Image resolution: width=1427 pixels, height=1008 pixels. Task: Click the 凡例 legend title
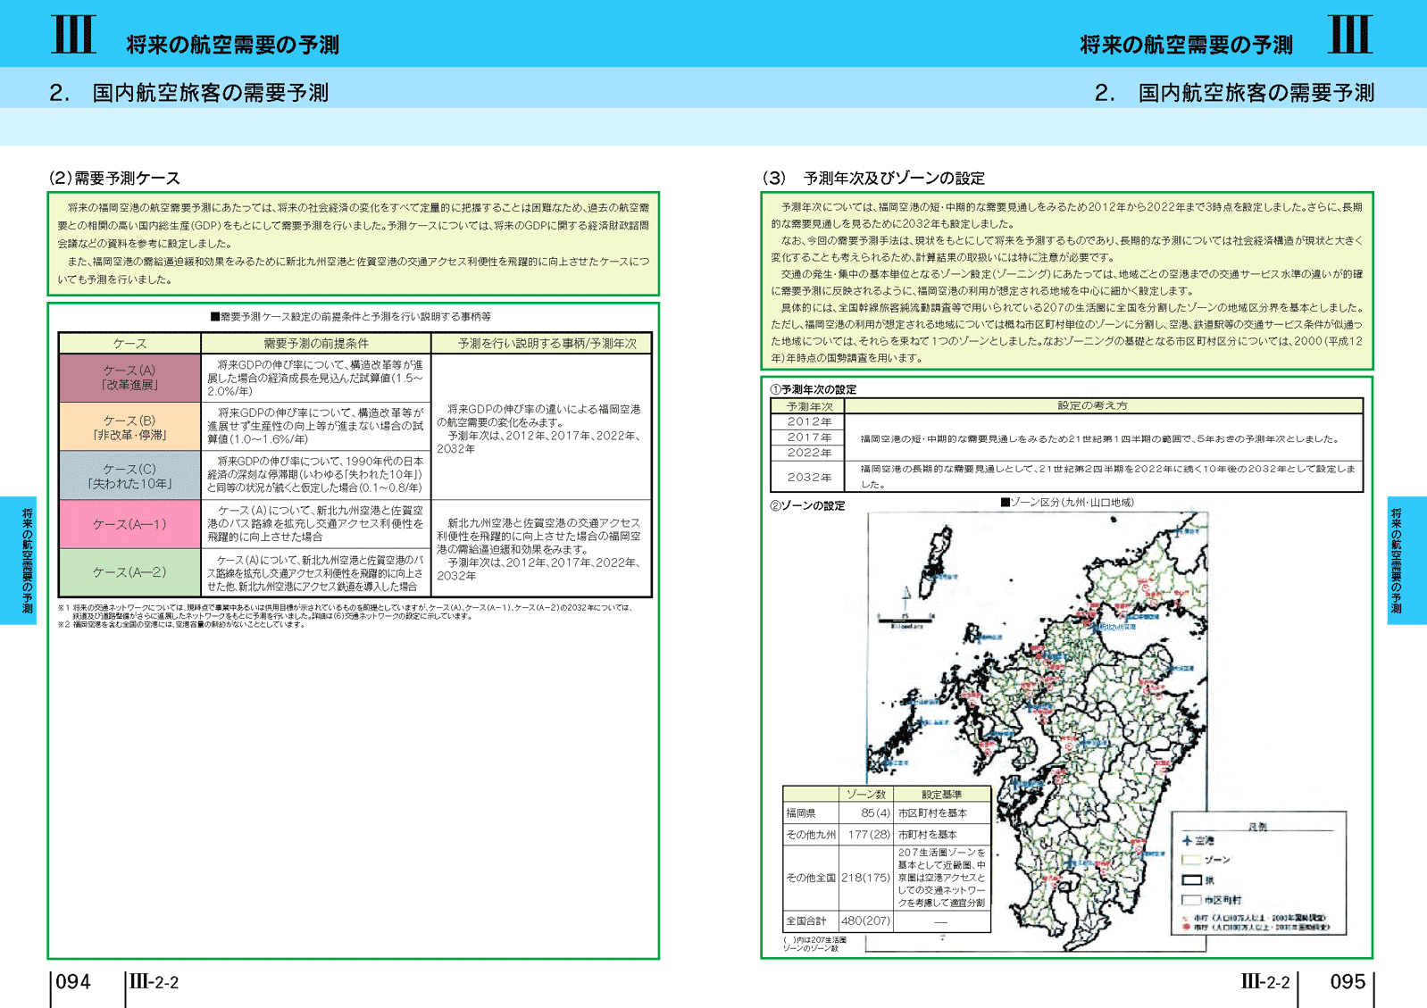pyautogui.click(x=1257, y=826)
